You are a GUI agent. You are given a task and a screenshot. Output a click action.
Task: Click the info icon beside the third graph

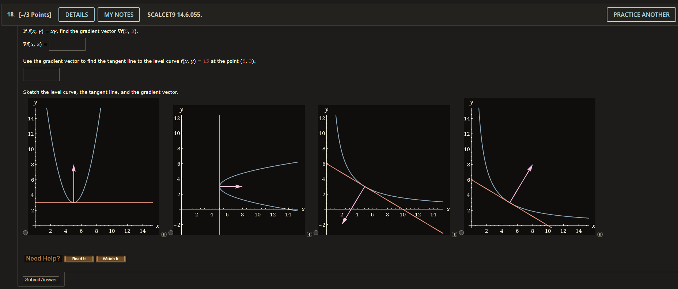pyautogui.click(x=455, y=235)
